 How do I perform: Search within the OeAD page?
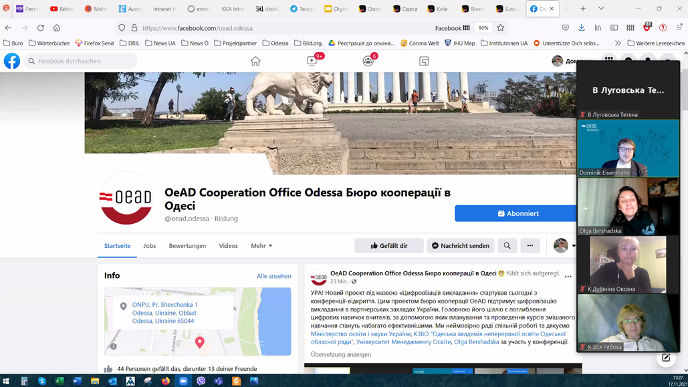(507, 246)
